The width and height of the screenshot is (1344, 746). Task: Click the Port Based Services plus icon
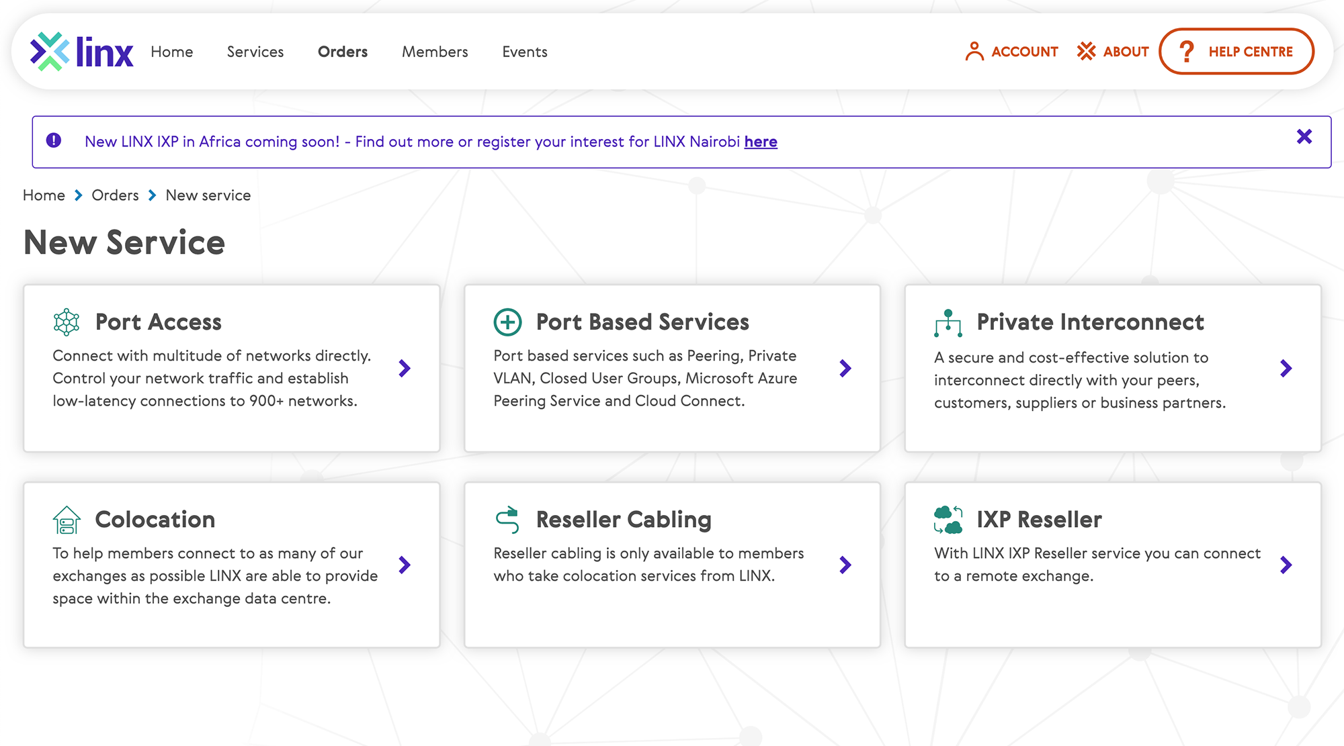coord(507,322)
